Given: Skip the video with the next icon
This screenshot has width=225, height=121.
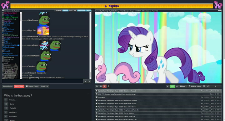Looking at the screenshot, I should pos(216,86).
